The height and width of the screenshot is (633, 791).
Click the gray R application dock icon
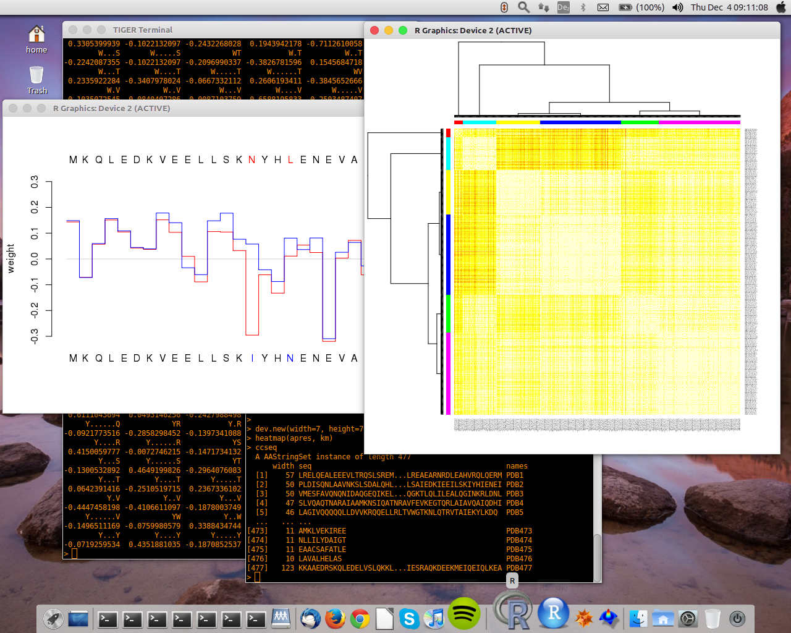pos(514,612)
